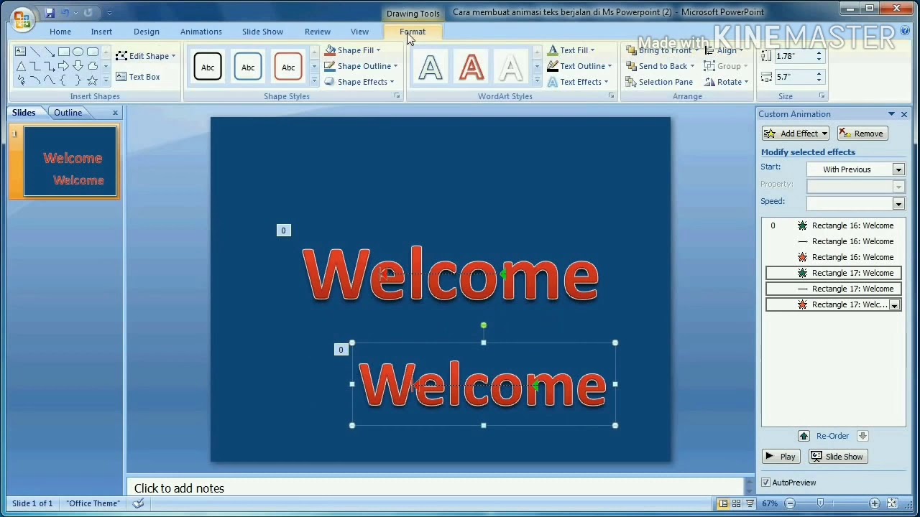Start slide show from status bar icon

point(750,503)
